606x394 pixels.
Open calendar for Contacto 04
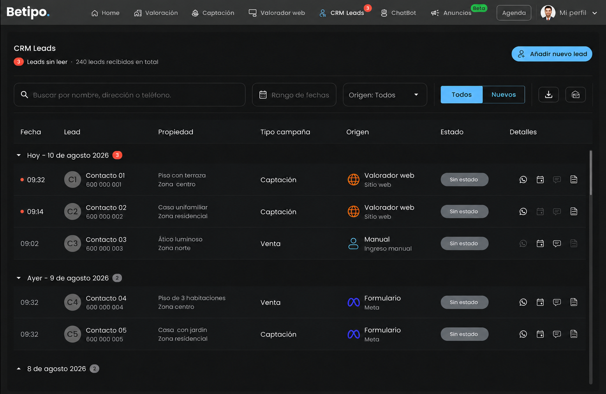pyautogui.click(x=540, y=302)
